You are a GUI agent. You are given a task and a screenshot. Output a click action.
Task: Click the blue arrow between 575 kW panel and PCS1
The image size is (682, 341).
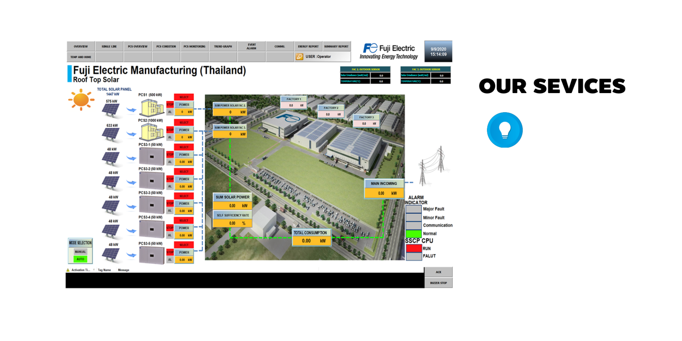pyautogui.click(x=132, y=110)
